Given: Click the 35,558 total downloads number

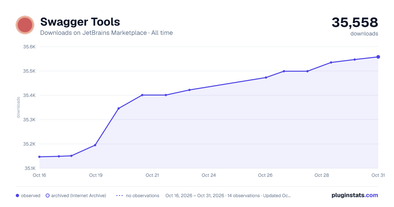Looking at the screenshot, I should pyautogui.click(x=355, y=22).
